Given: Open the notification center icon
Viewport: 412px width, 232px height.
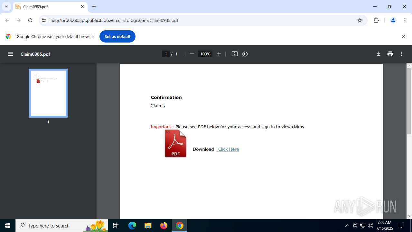Looking at the screenshot, I should pos(401,226).
